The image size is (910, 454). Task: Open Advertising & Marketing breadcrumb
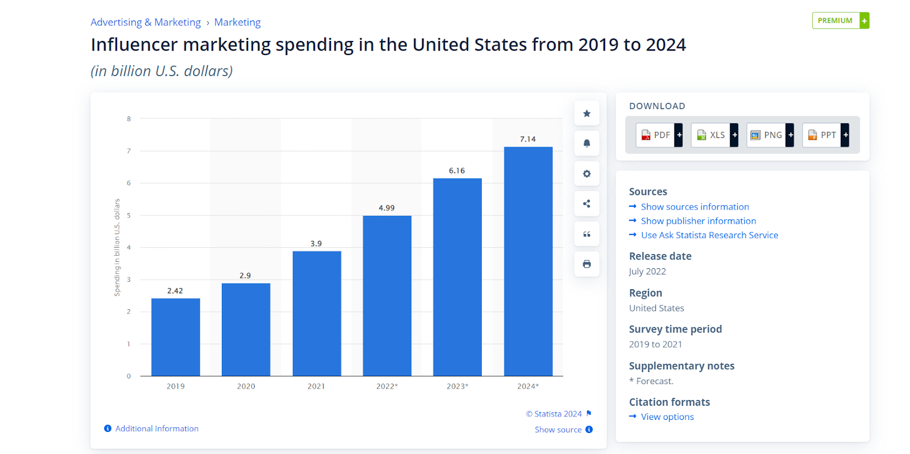[146, 22]
